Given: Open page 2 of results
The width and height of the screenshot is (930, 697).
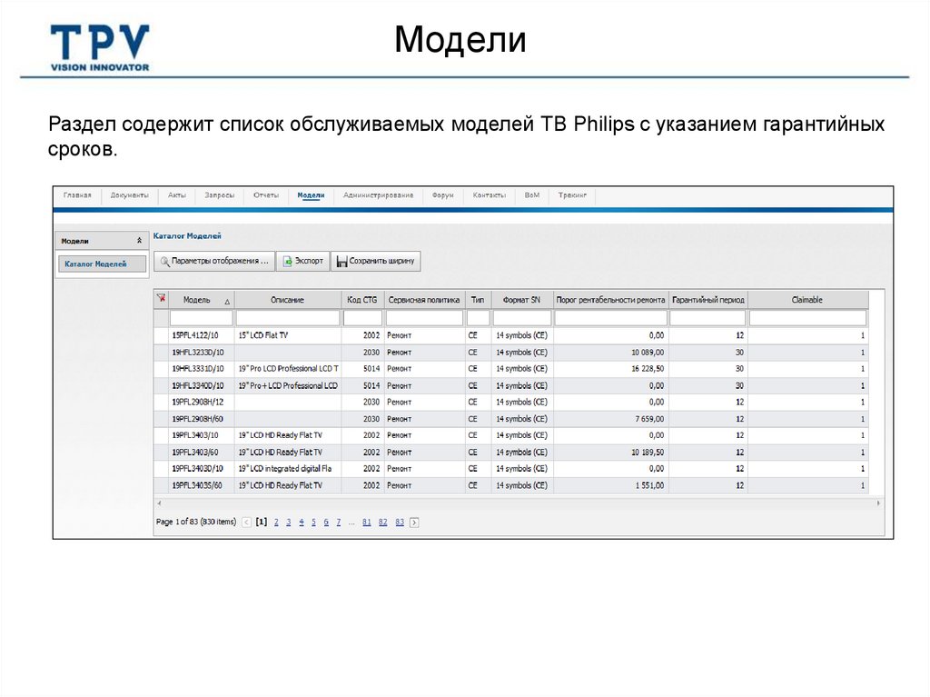Looking at the screenshot, I should (276, 523).
